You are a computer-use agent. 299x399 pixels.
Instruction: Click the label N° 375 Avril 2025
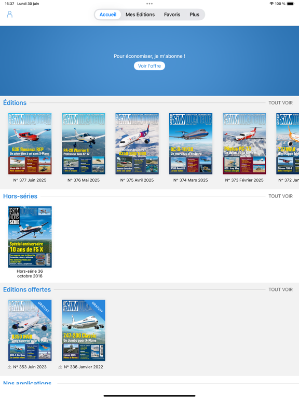coord(137,180)
